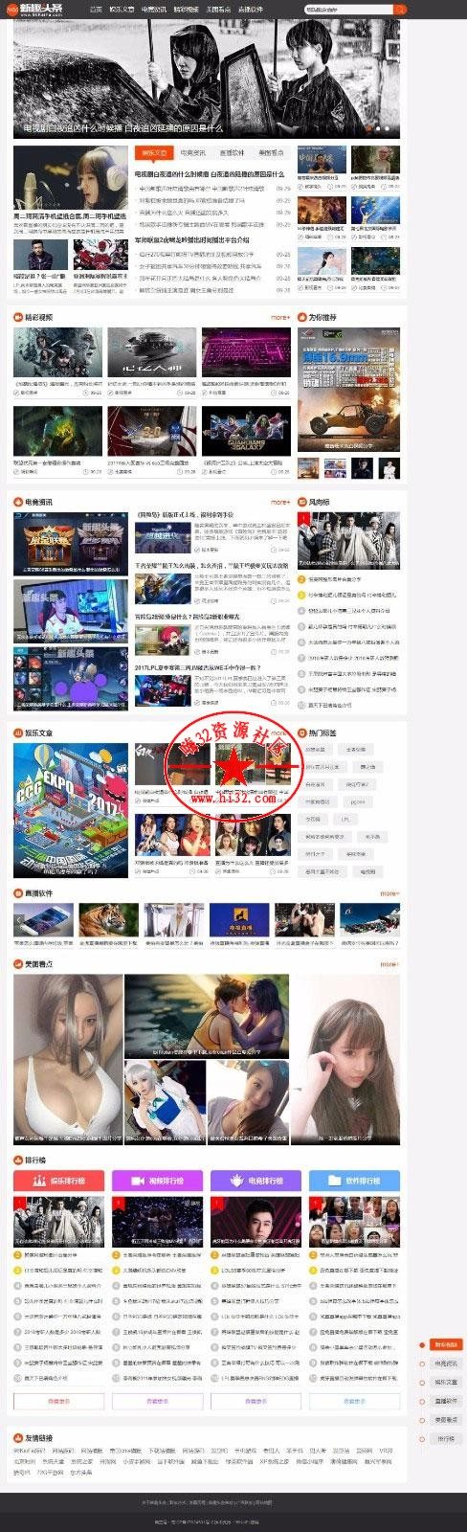Click the 为你推荐 section header icon
The image size is (467, 1532).
coord(302,317)
